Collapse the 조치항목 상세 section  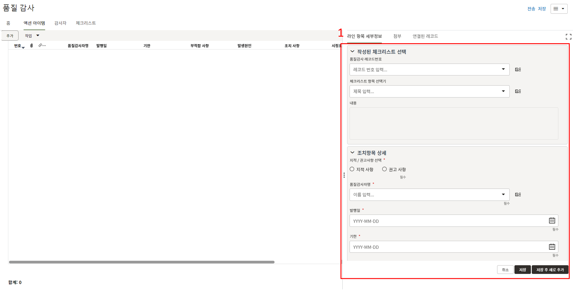point(352,153)
